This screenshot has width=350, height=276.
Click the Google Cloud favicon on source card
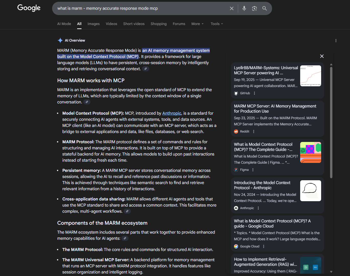[x=236, y=246]
